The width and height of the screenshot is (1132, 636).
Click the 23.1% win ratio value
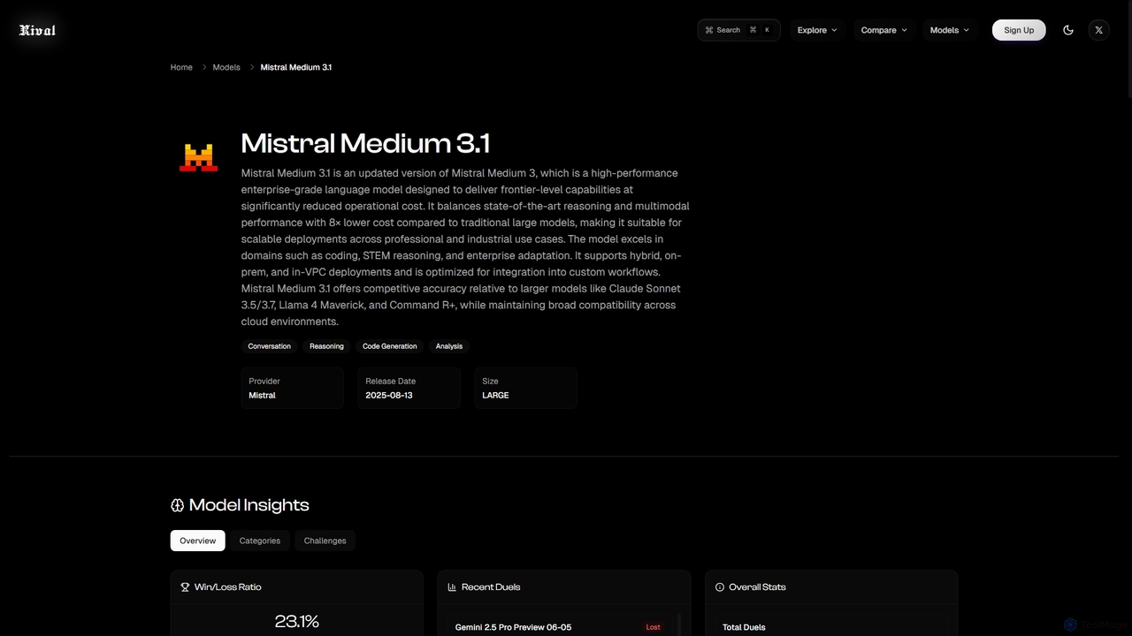coord(297,622)
